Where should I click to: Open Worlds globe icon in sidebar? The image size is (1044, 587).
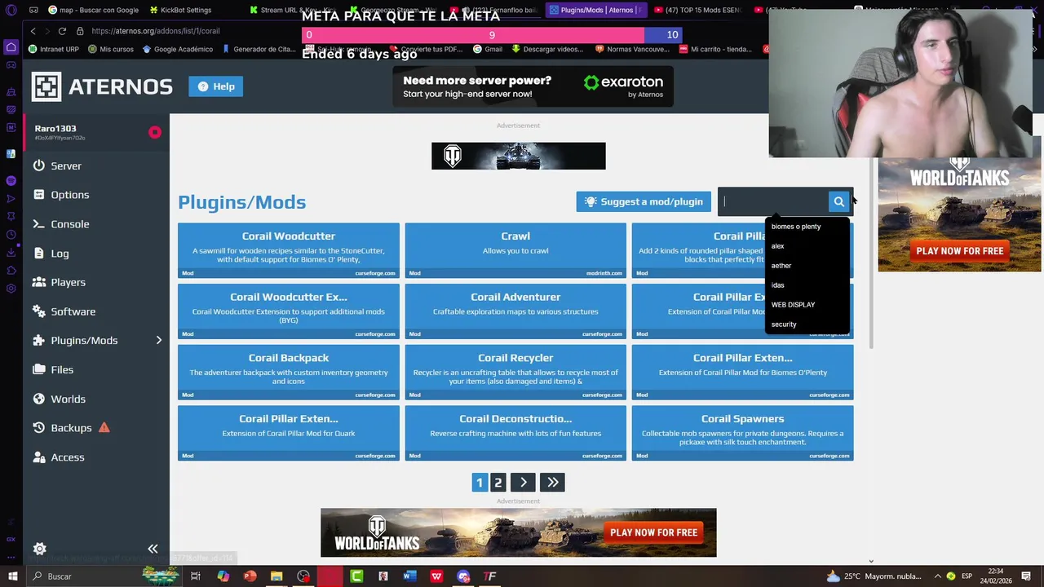pos(39,399)
